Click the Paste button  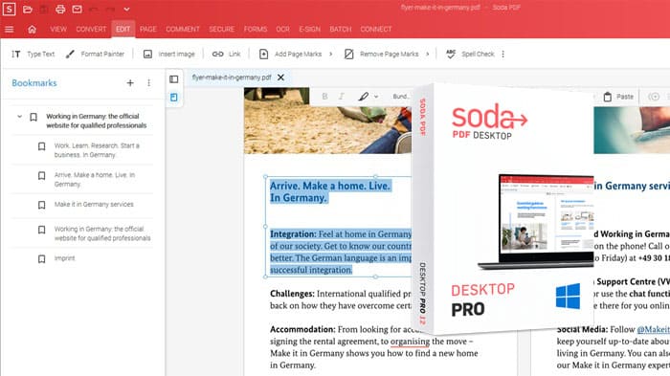click(x=618, y=97)
